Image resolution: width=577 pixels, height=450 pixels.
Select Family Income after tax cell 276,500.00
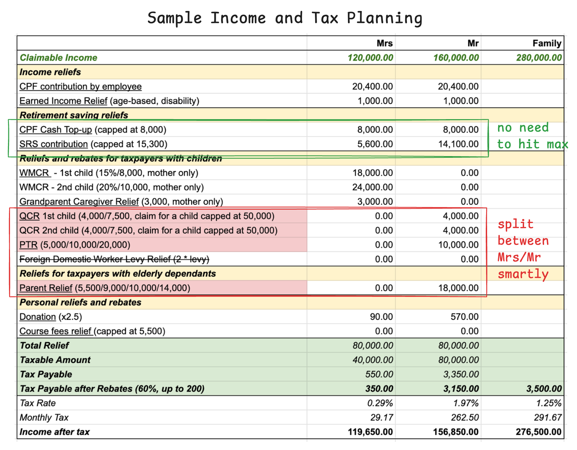(538, 432)
